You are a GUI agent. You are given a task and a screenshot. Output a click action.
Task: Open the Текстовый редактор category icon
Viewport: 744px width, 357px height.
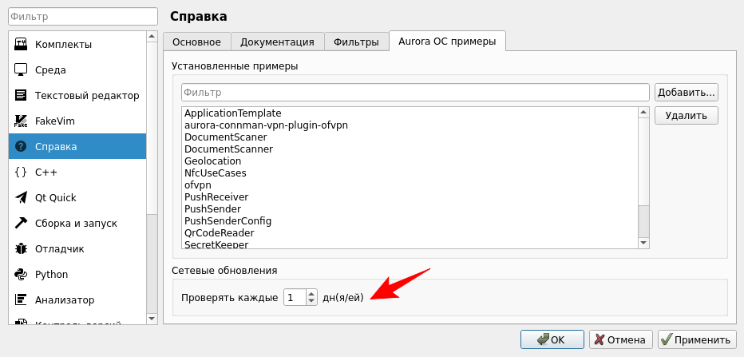coord(22,95)
